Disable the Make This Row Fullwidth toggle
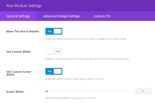 (x=54, y=31)
